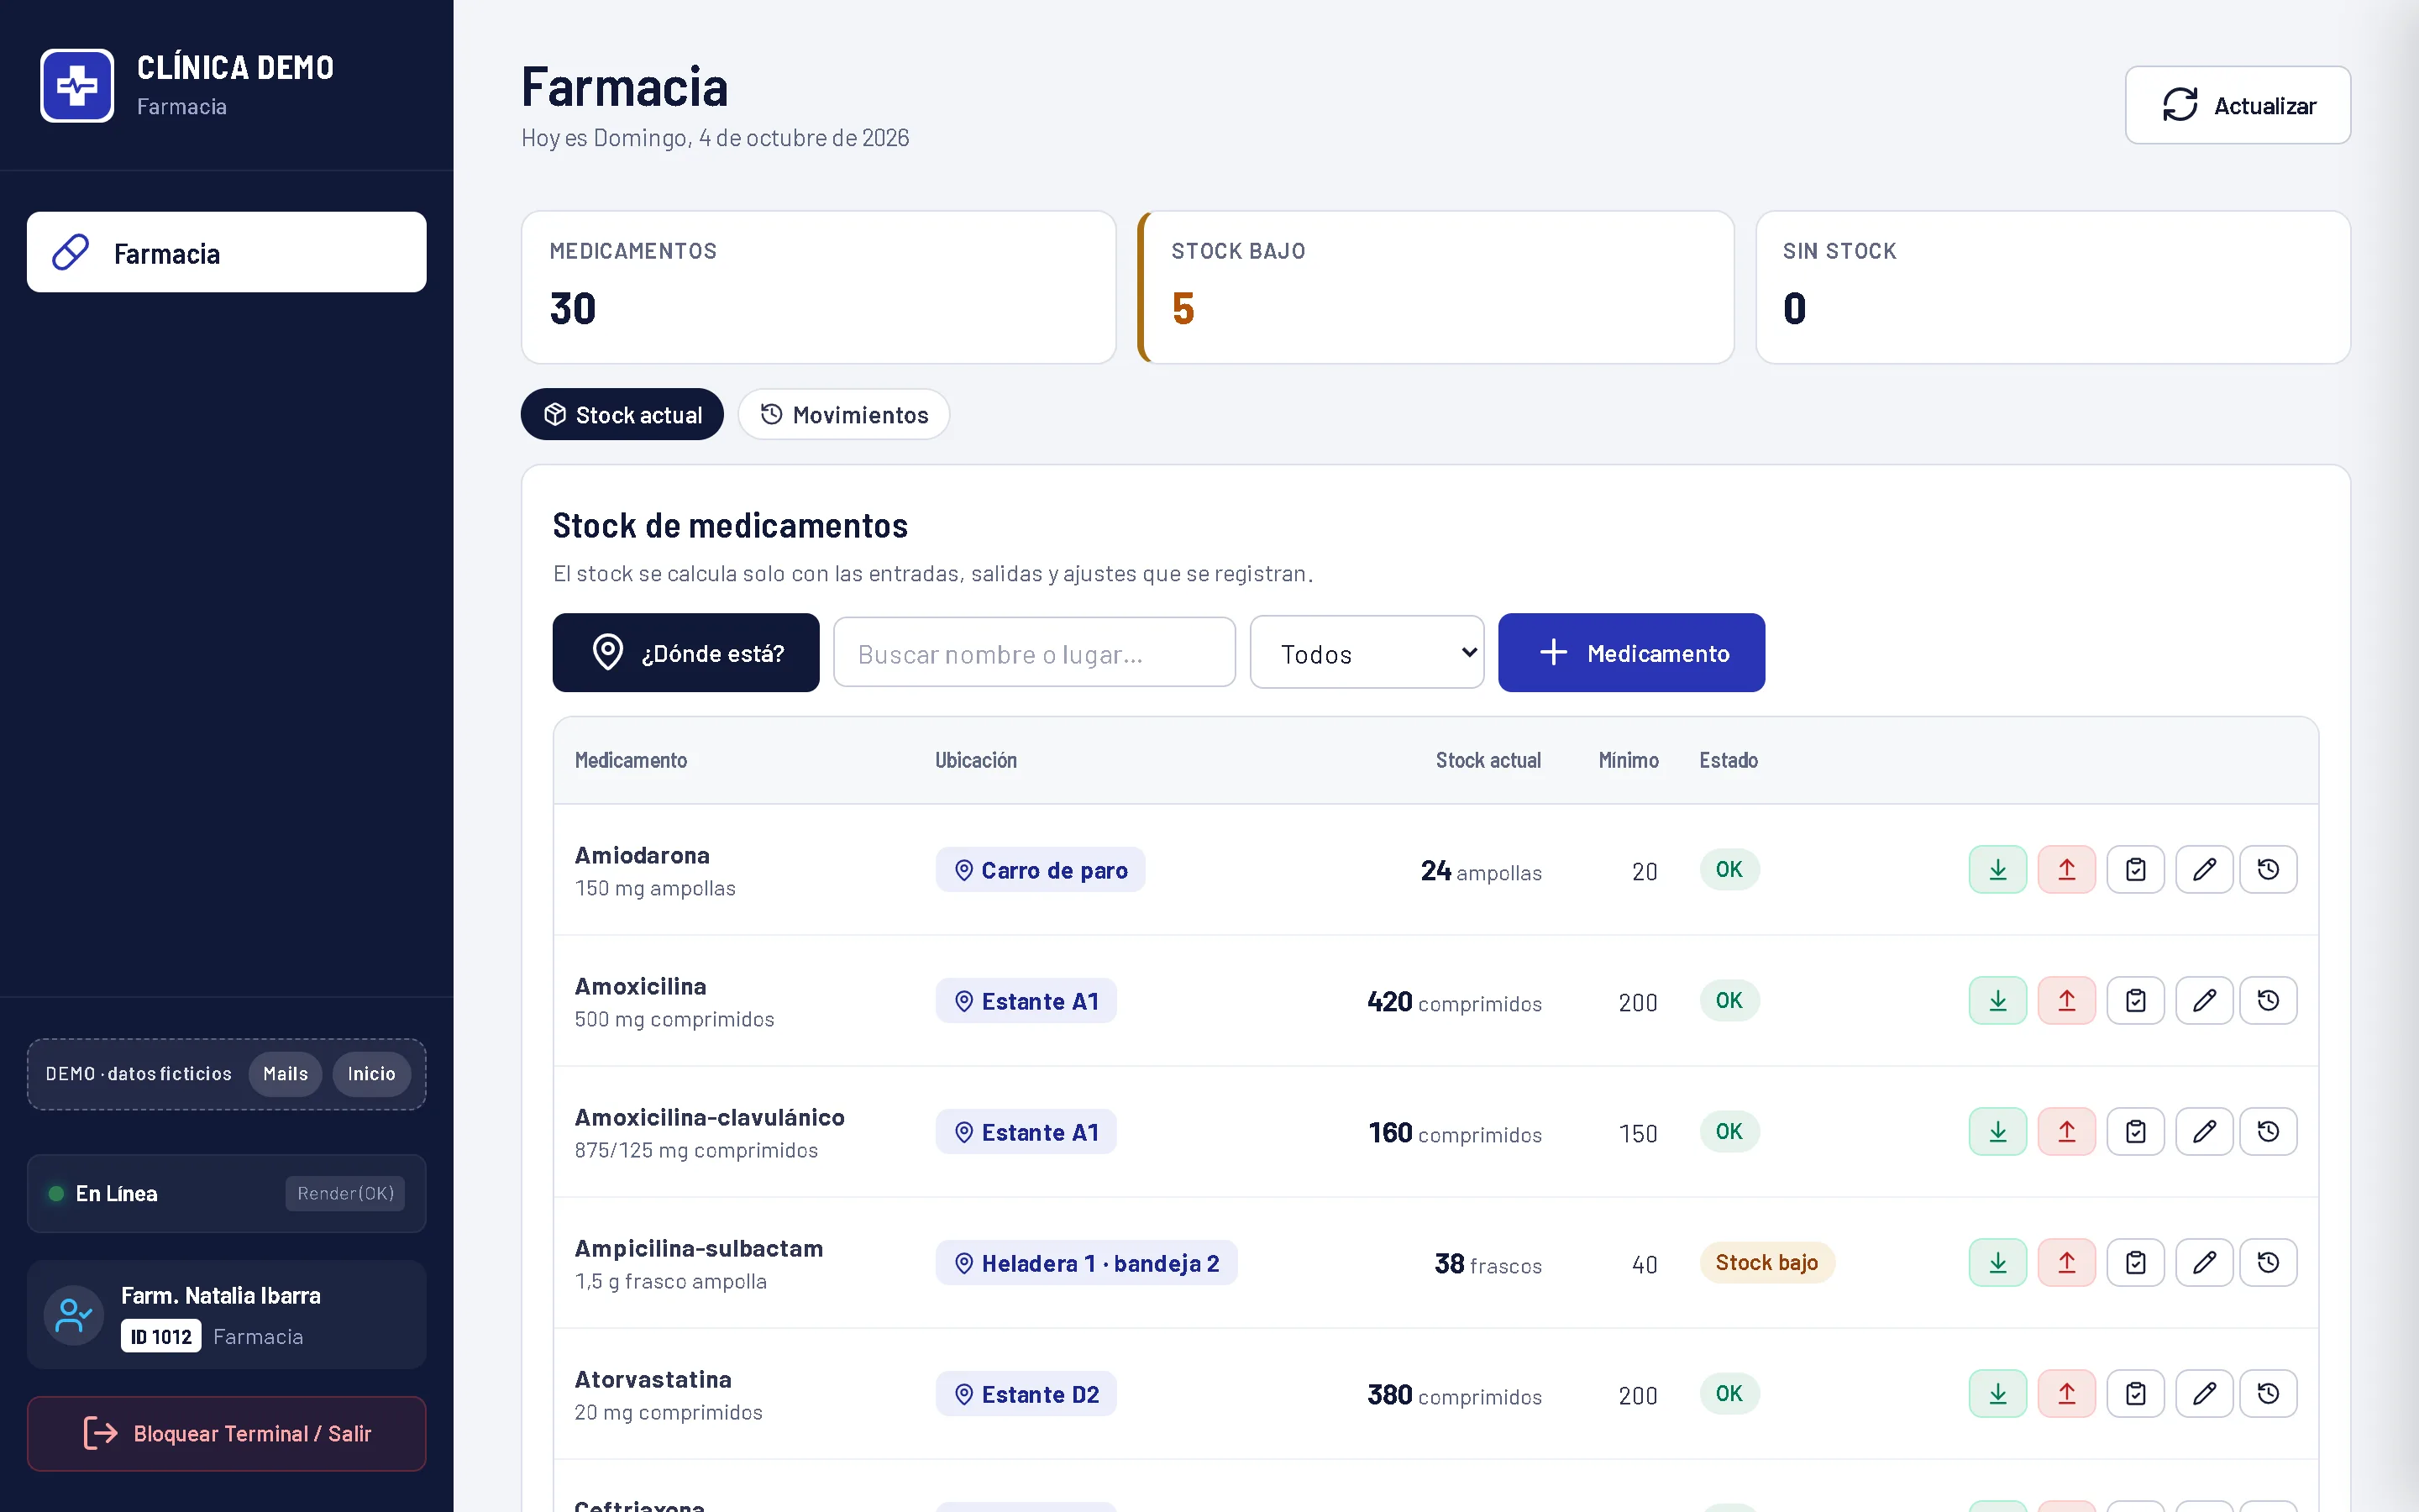Click the Carro de paro location tag
Screen dimensions: 2419x1512
[x=1041, y=870]
